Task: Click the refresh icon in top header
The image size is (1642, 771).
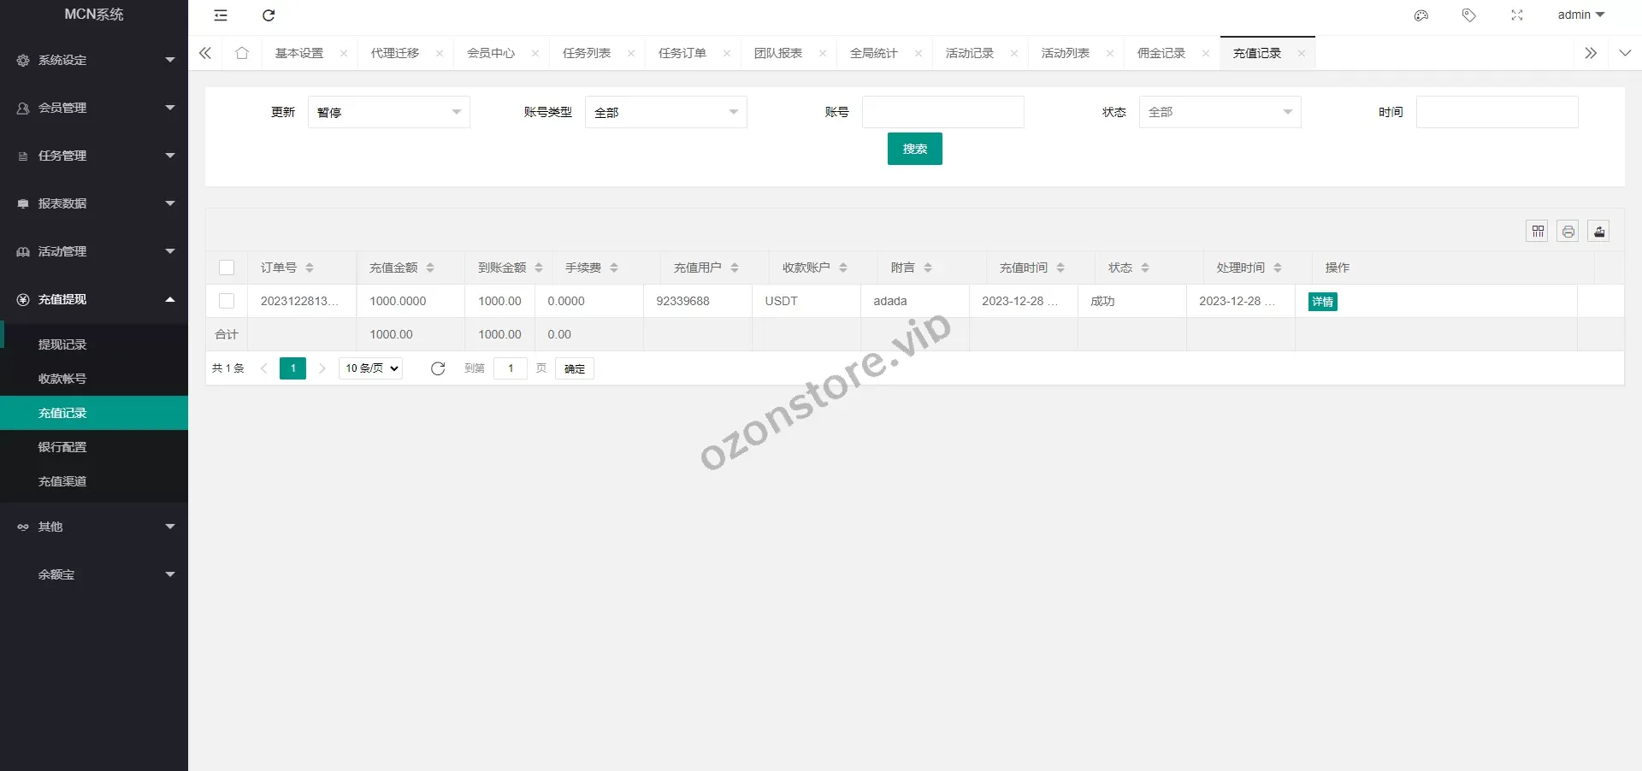Action: coord(269,15)
